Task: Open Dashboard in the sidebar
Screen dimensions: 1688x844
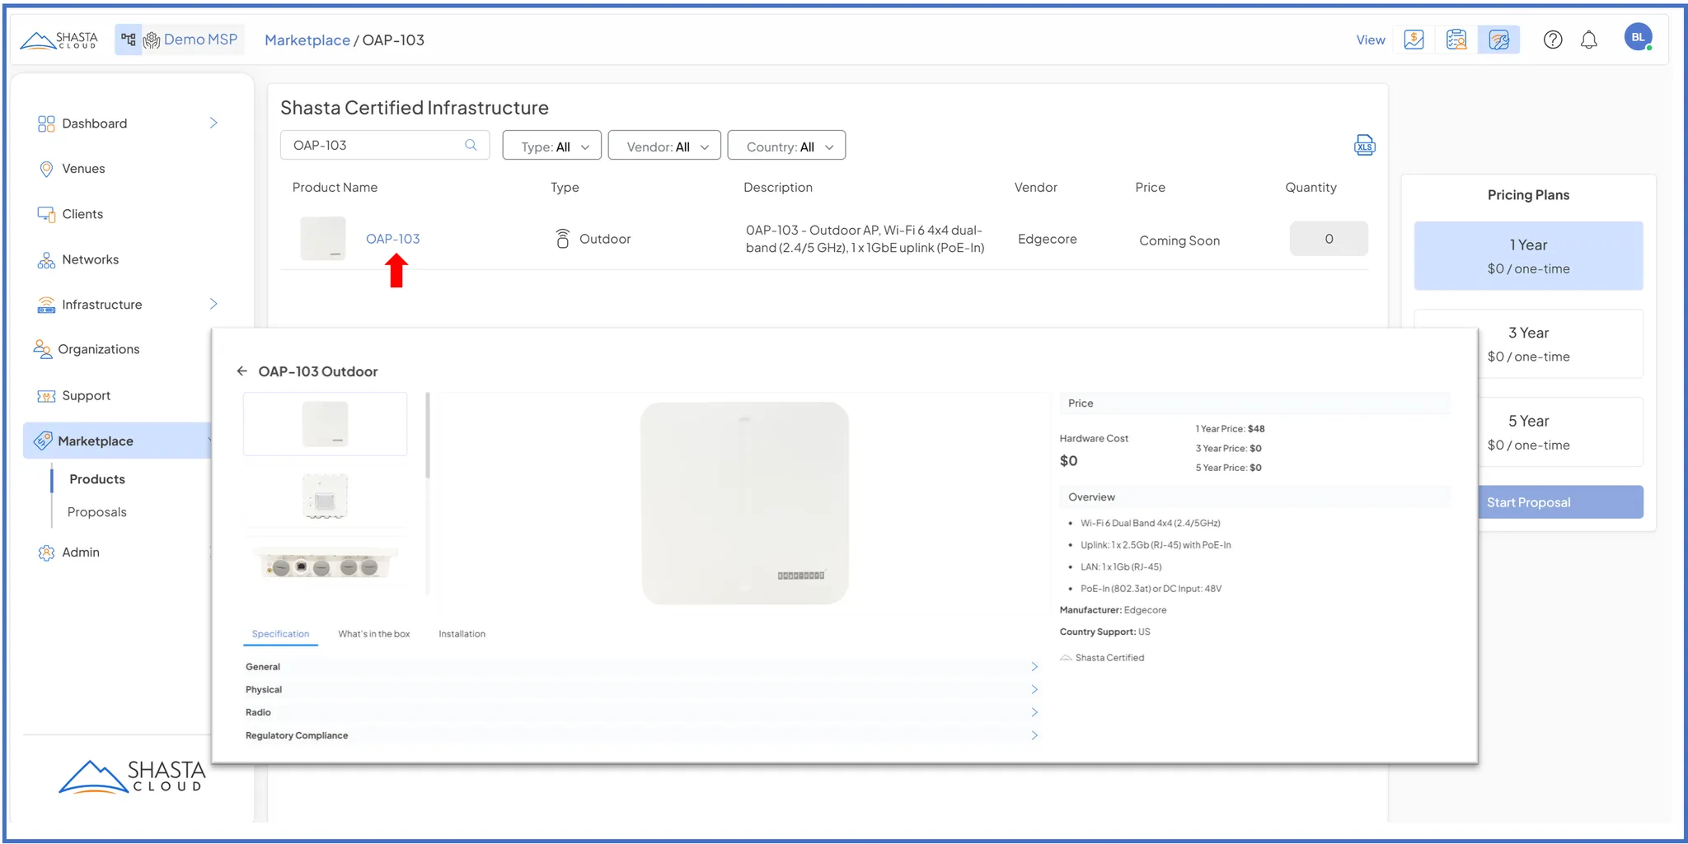Action: pyautogui.click(x=95, y=124)
